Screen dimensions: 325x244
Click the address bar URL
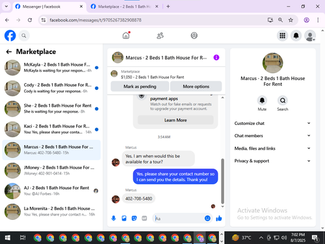pos(96,20)
